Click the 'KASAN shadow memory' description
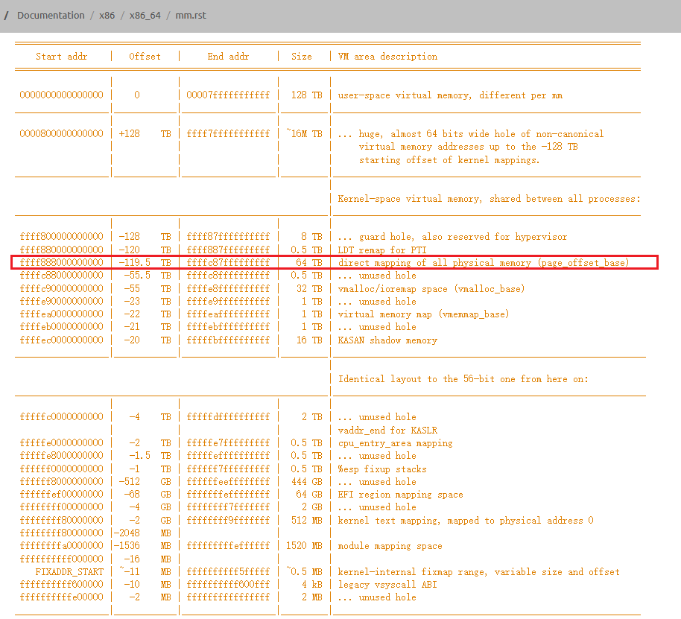Screen dimensions: 681x619 coord(387,340)
